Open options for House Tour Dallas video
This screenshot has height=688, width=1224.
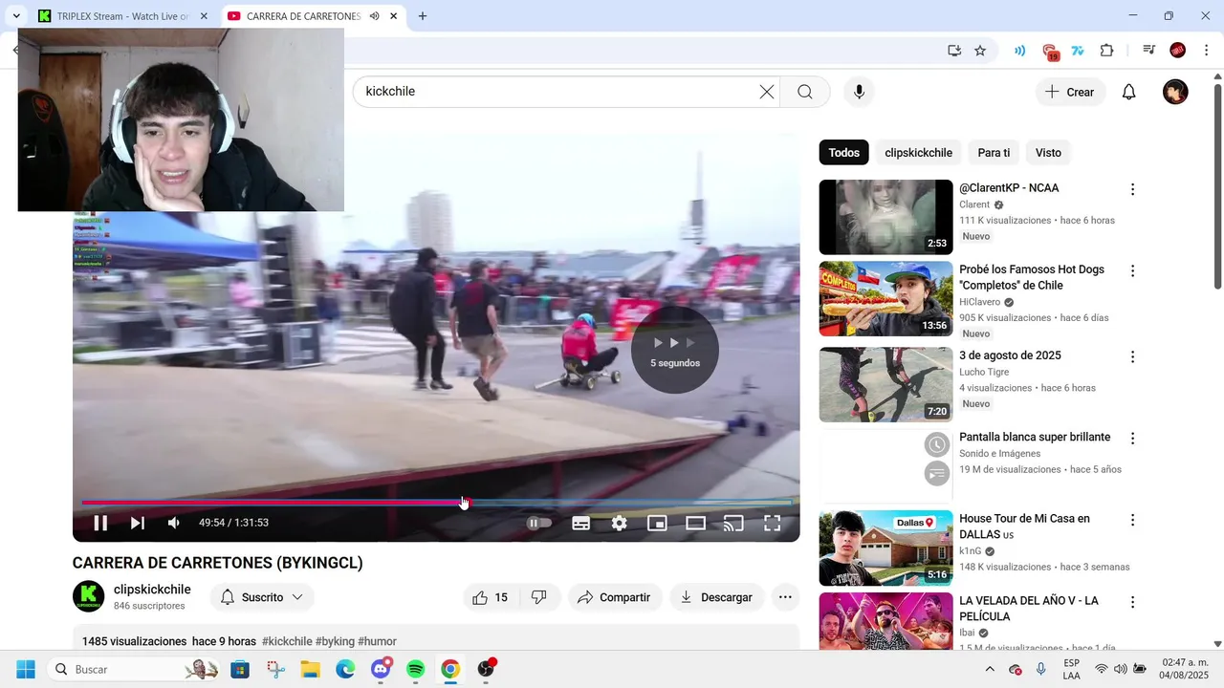click(x=1132, y=520)
